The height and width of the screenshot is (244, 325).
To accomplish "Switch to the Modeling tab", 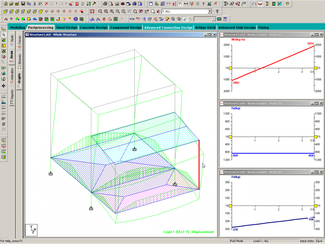I will click(17, 28).
